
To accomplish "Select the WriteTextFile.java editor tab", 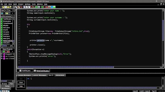I will pos(42,71).
